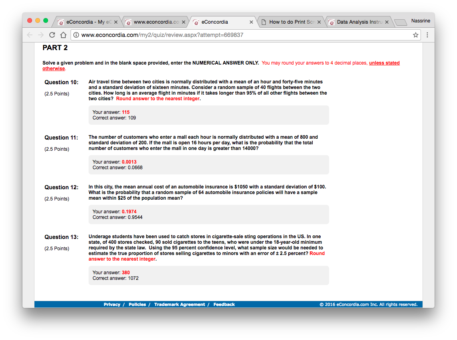Open the Privacy footer link
Image resolution: width=457 pixels, height=340 pixels.
[112, 304]
